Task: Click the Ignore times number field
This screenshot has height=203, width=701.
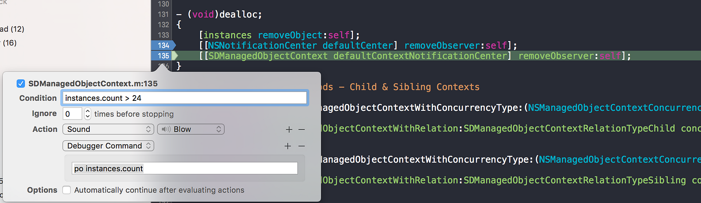Action: (x=72, y=114)
